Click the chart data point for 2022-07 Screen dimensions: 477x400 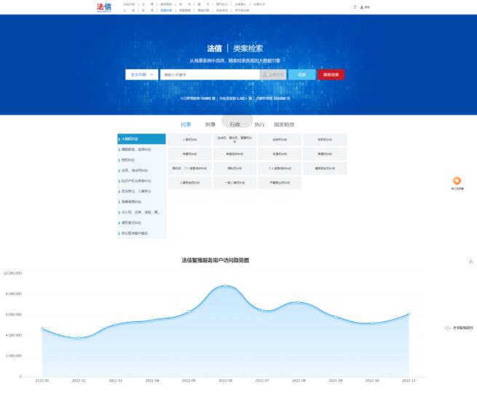click(262, 310)
